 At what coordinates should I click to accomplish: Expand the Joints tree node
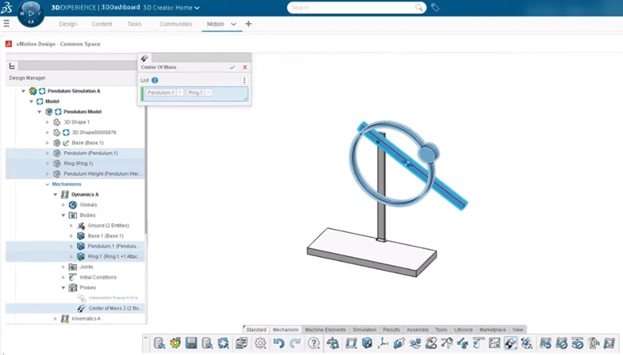(64, 267)
